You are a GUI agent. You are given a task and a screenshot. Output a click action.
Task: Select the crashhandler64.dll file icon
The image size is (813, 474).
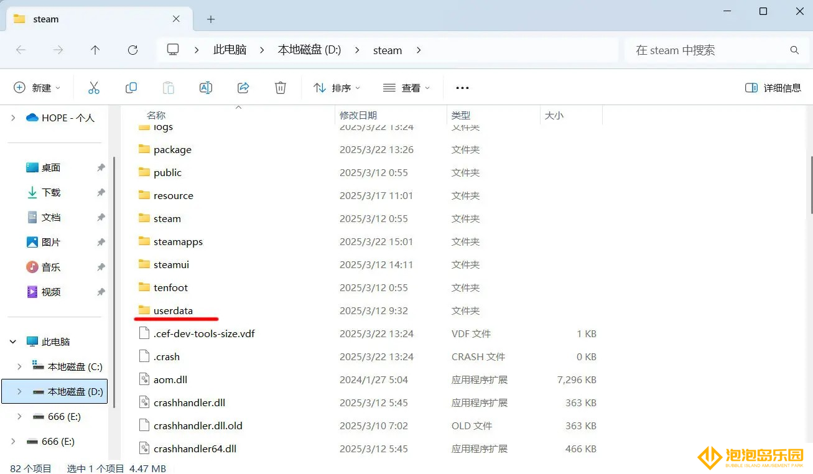[x=144, y=448]
